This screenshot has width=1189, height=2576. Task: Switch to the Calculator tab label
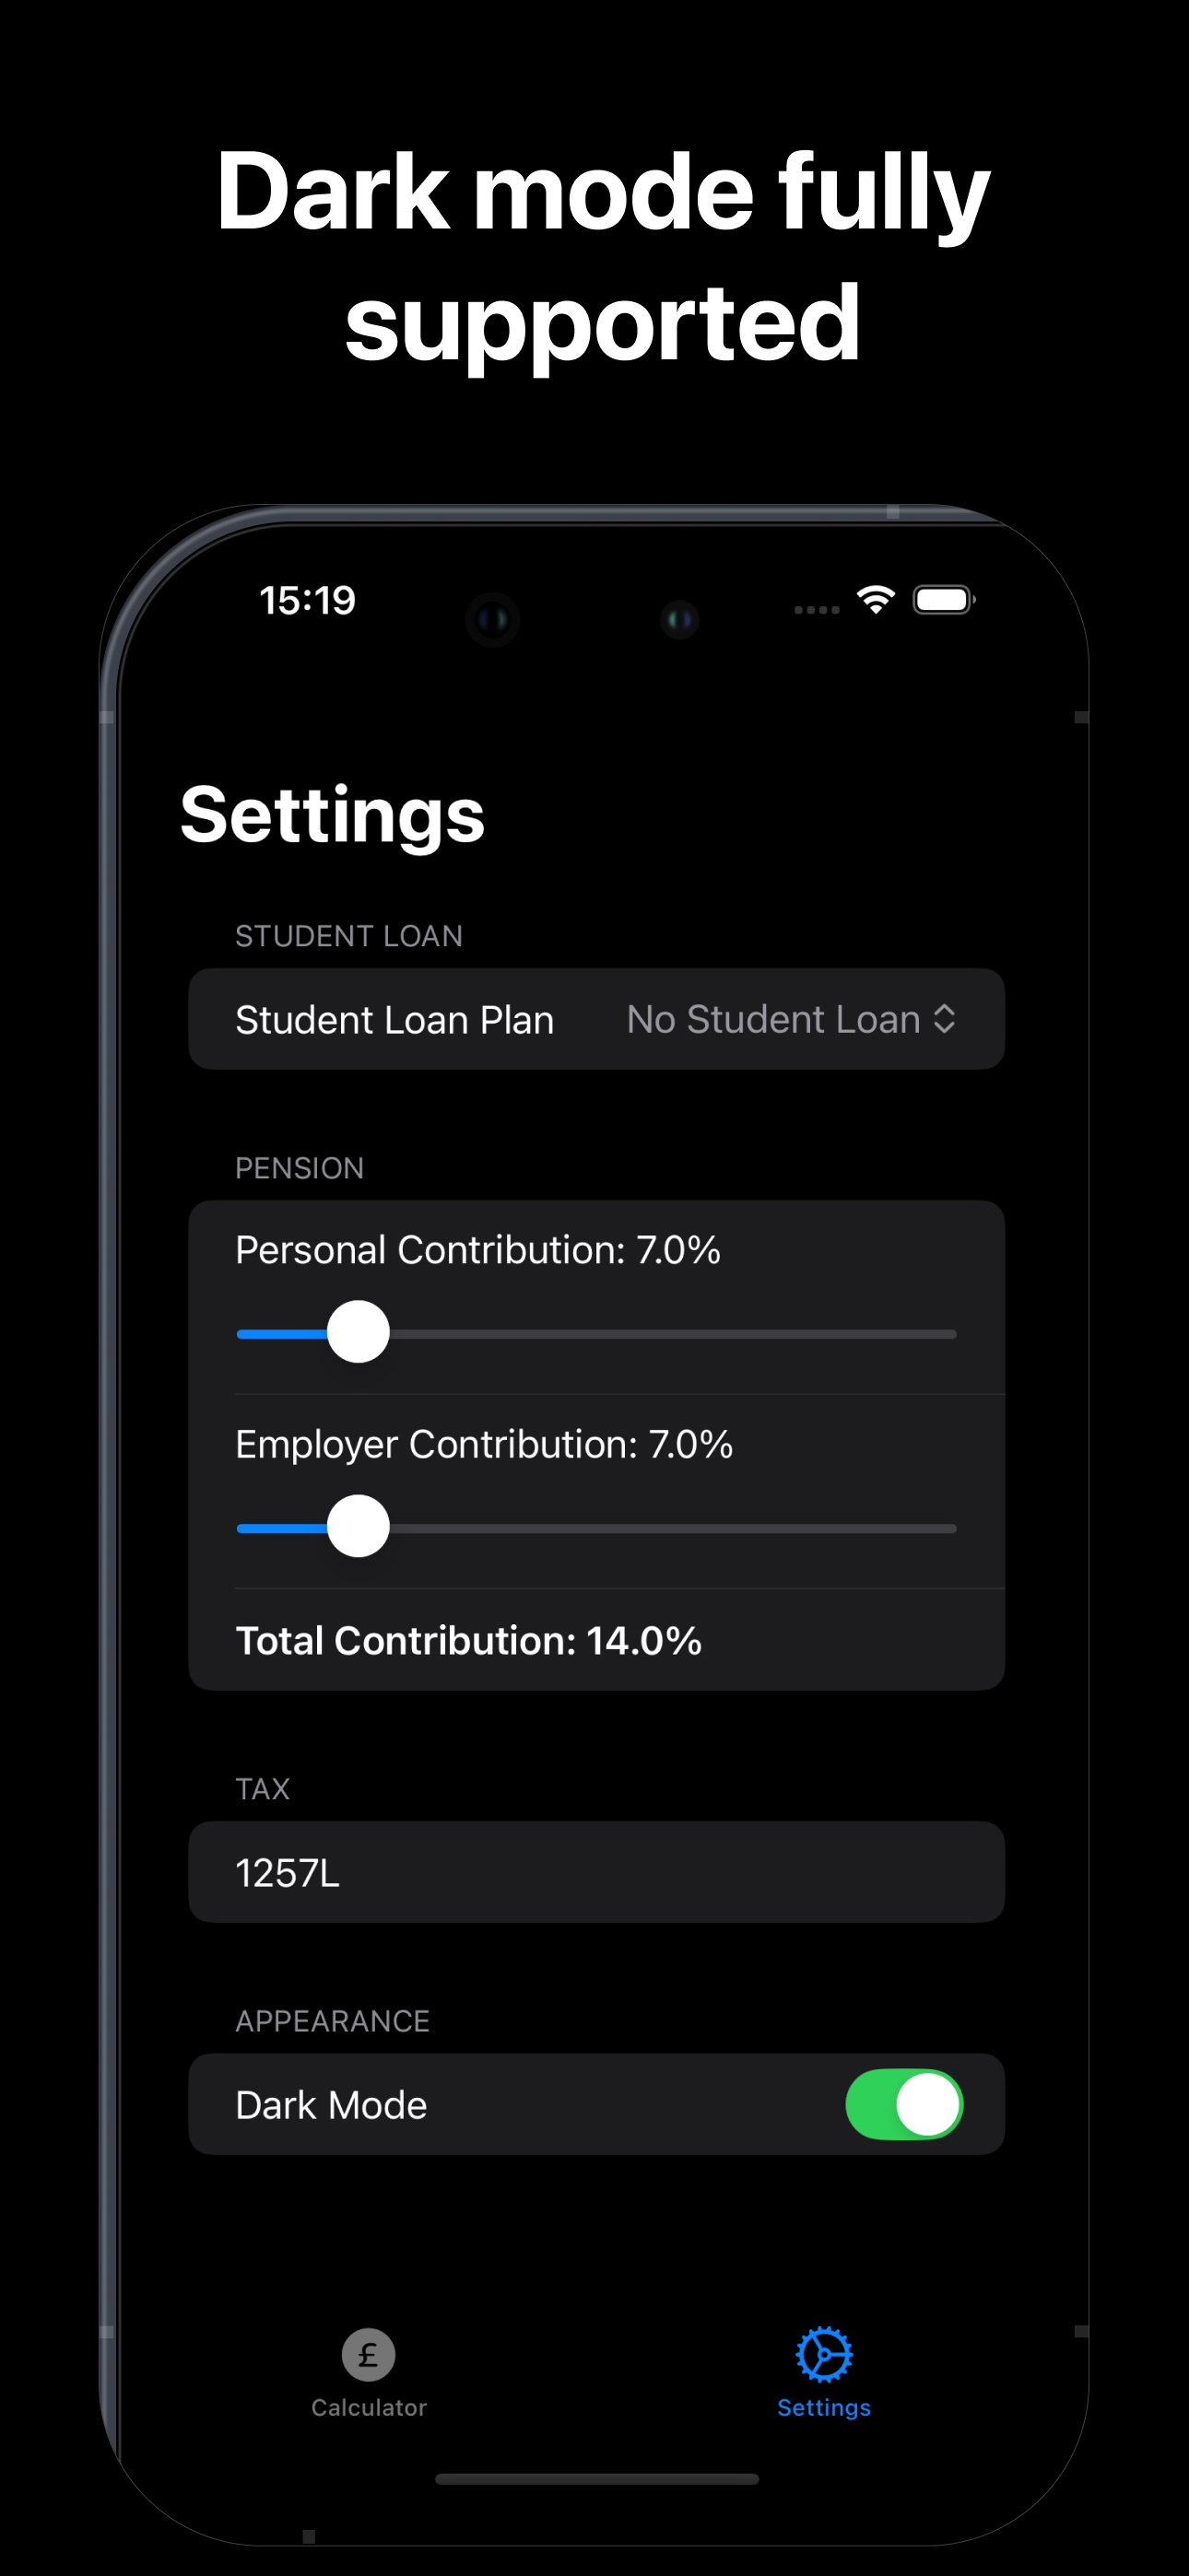click(369, 2407)
